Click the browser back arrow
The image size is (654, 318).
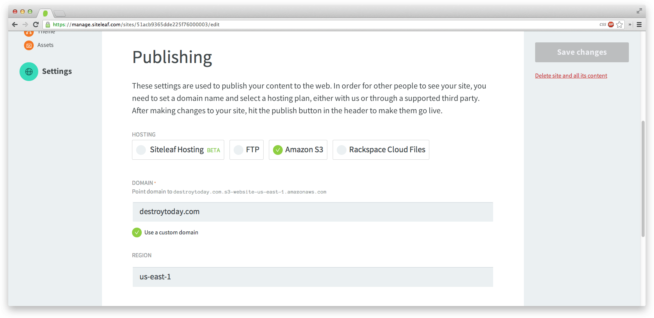[x=15, y=24]
